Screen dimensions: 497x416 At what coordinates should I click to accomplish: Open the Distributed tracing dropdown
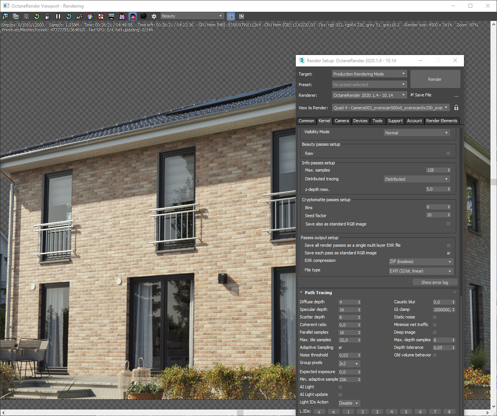point(417,179)
